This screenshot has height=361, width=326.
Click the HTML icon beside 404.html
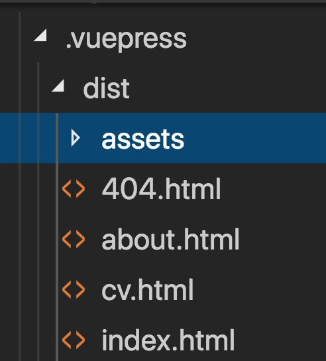[x=74, y=189]
